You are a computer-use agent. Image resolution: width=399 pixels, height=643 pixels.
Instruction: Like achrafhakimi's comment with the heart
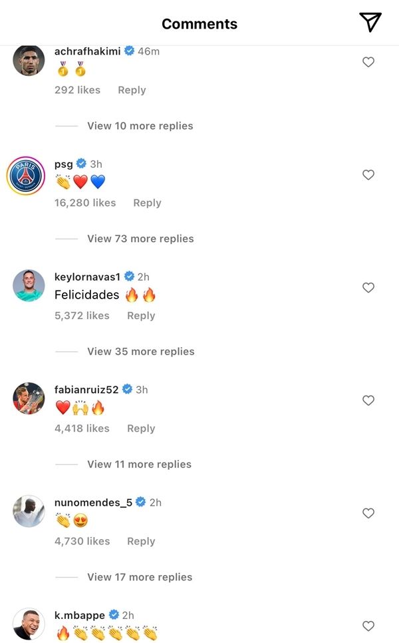[x=368, y=62]
